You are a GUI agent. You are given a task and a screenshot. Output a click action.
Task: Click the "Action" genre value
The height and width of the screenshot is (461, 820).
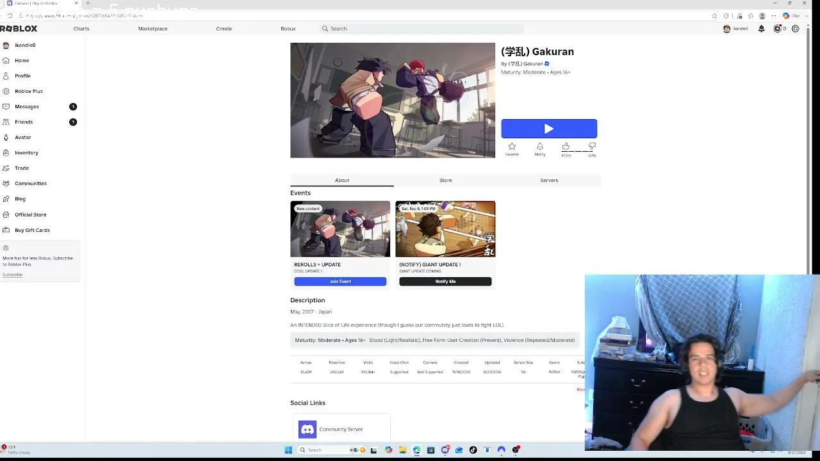(x=554, y=372)
